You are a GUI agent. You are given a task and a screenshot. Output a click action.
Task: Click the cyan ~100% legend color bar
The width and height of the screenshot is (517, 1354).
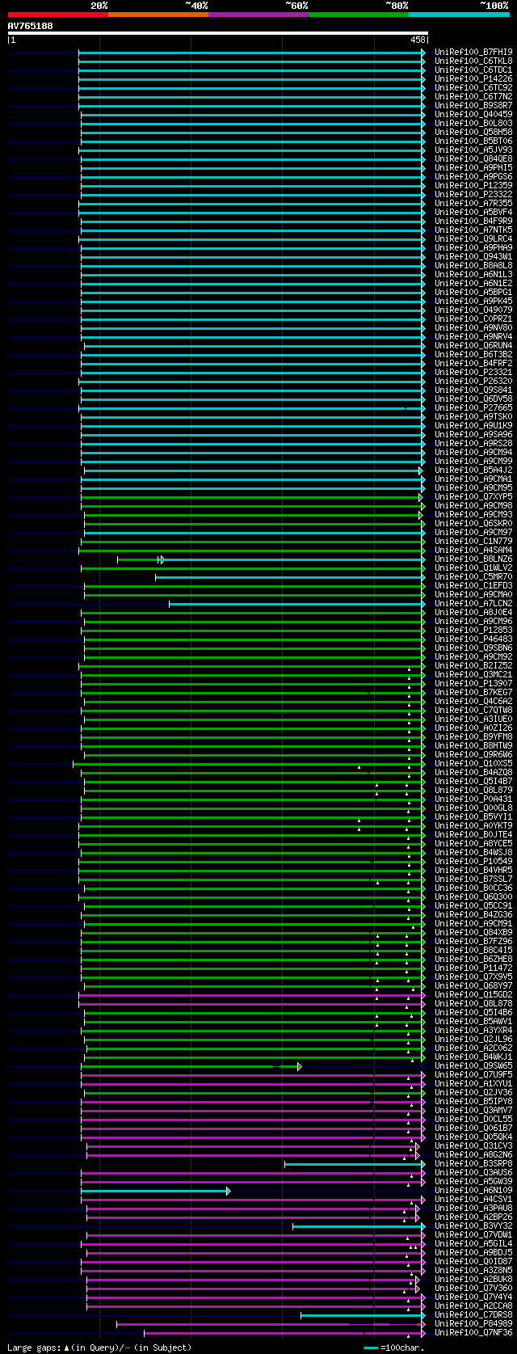pos(459,15)
